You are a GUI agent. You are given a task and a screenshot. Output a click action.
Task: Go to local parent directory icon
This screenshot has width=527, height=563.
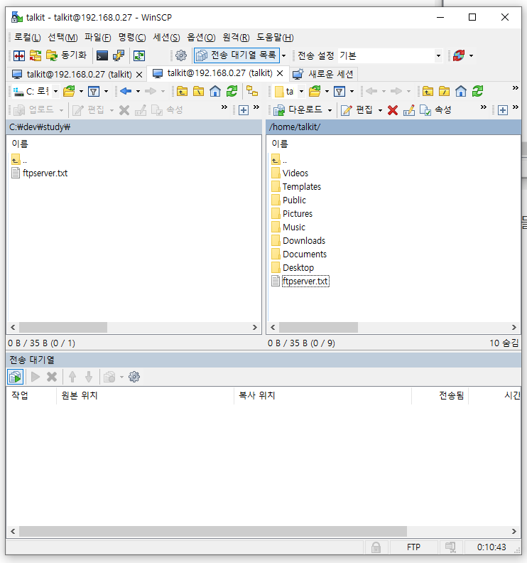183,92
